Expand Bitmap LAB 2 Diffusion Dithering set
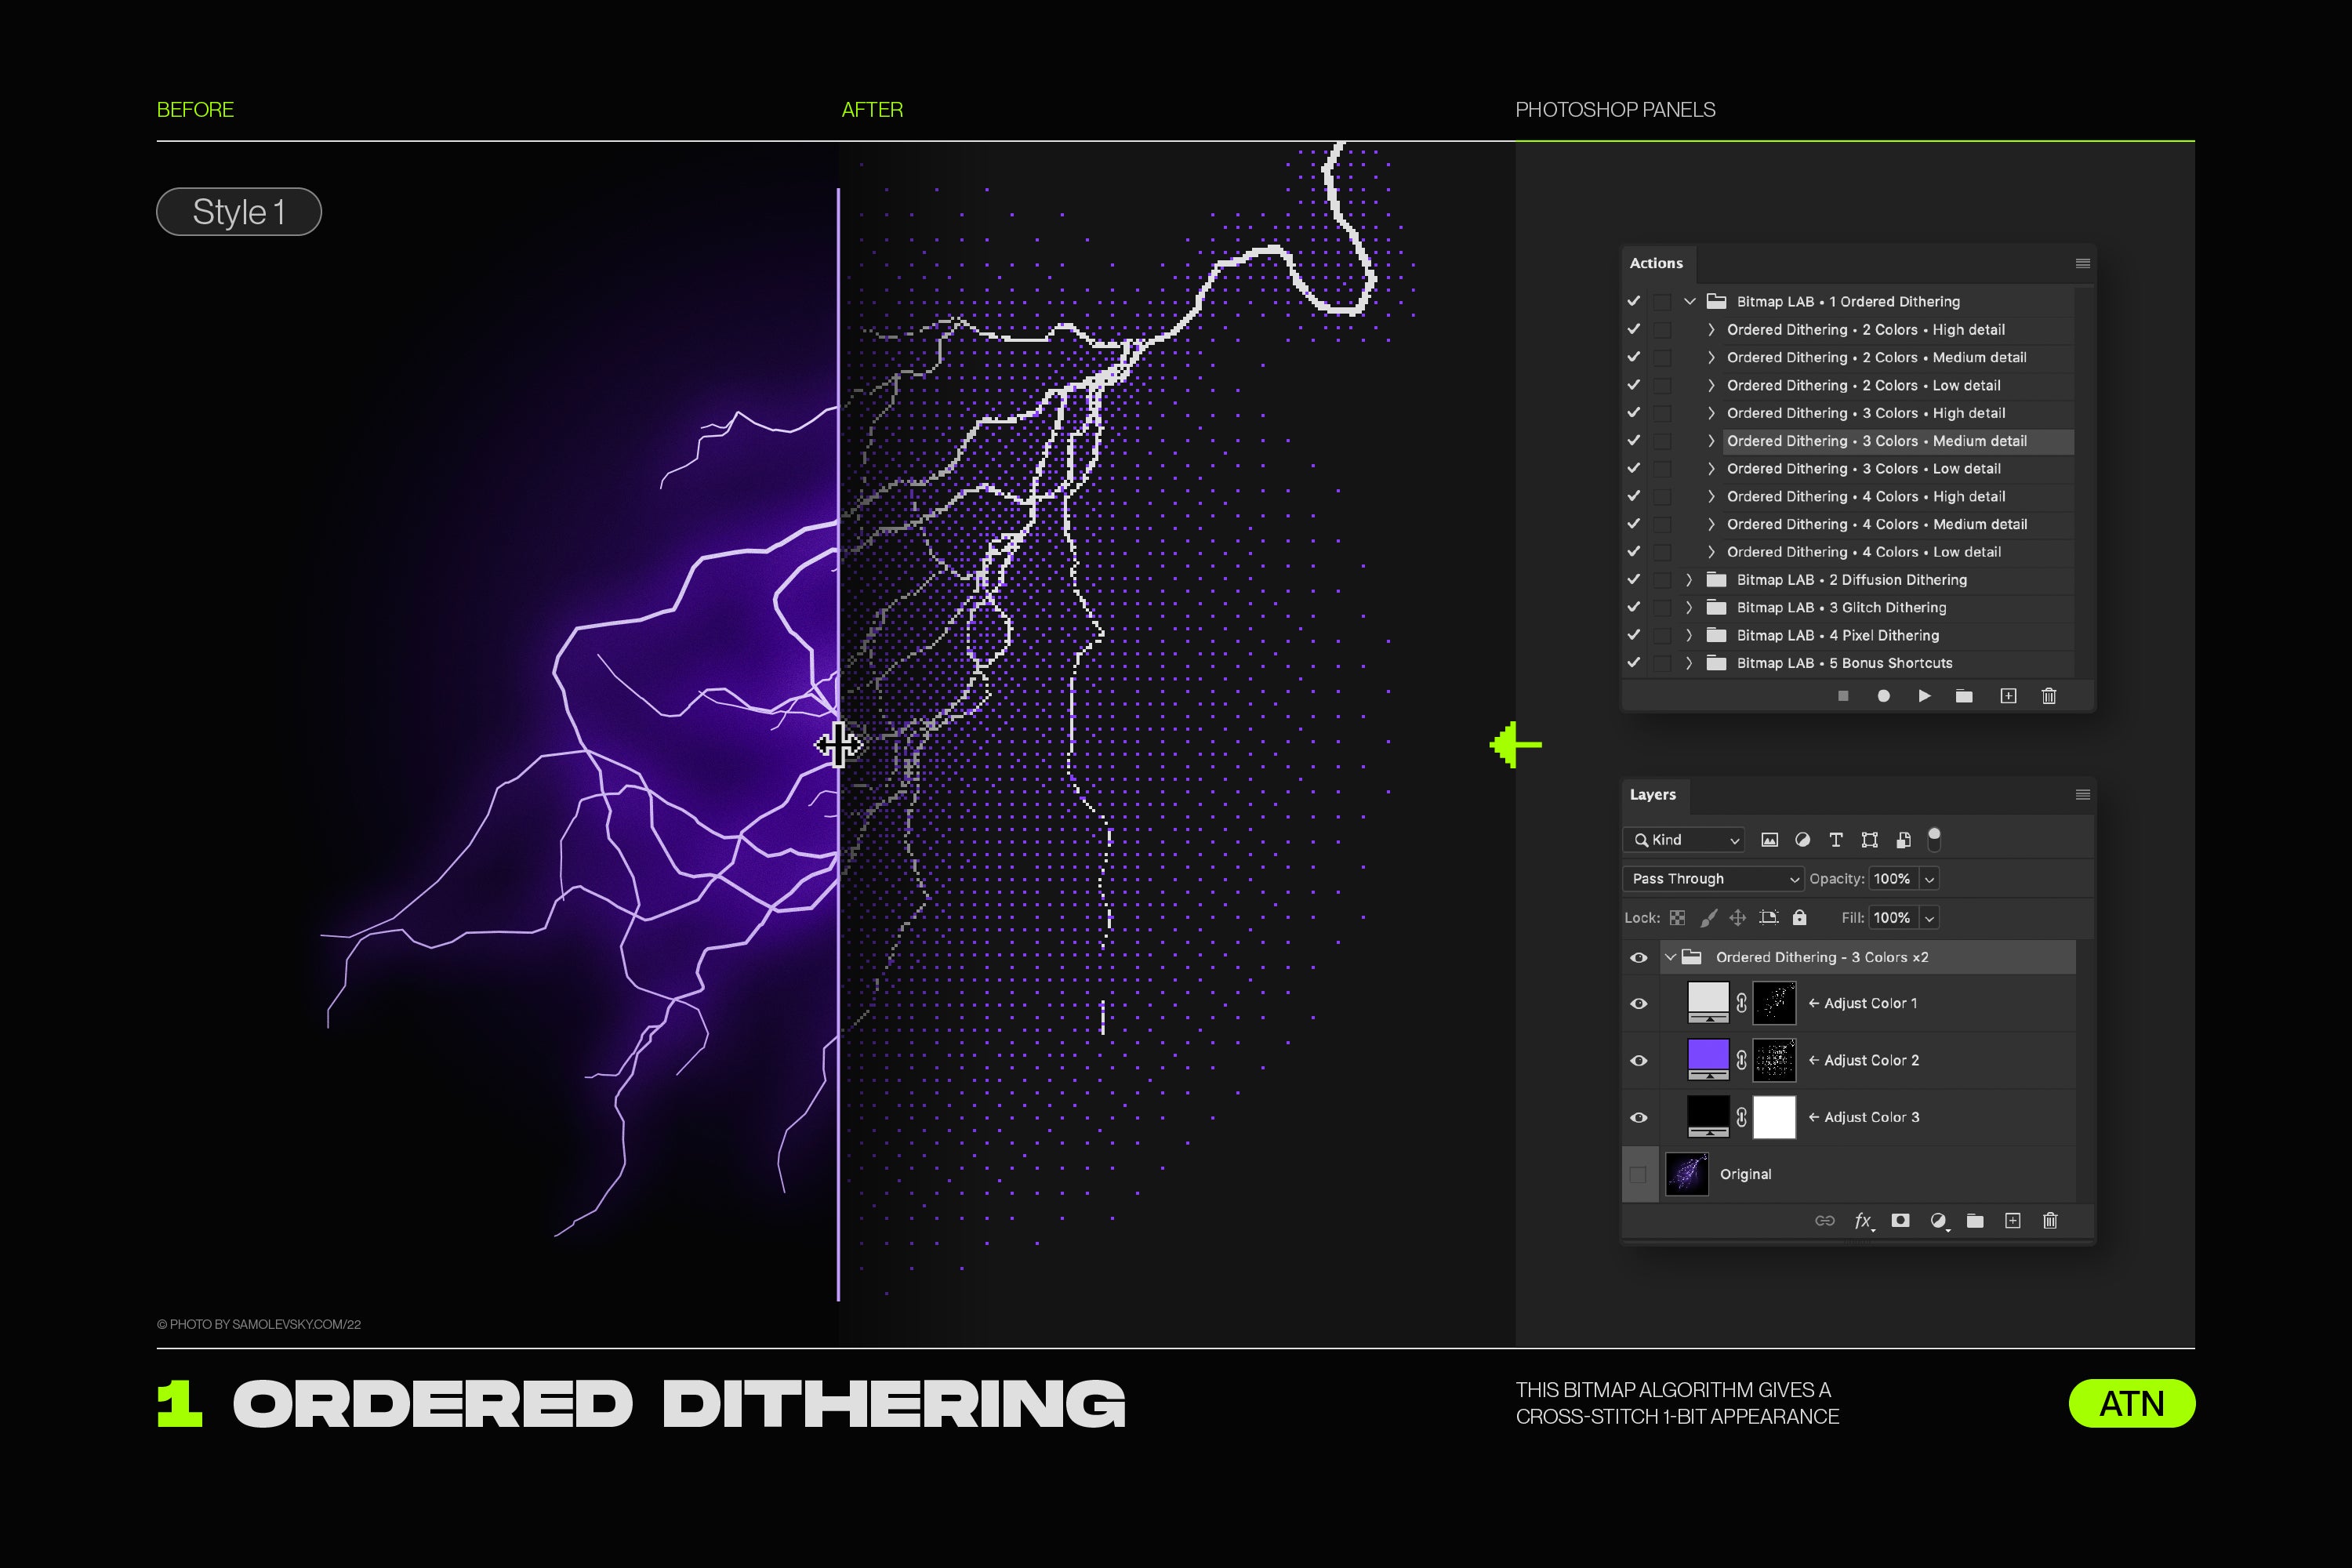2352x1568 pixels. pyautogui.click(x=1689, y=580)
